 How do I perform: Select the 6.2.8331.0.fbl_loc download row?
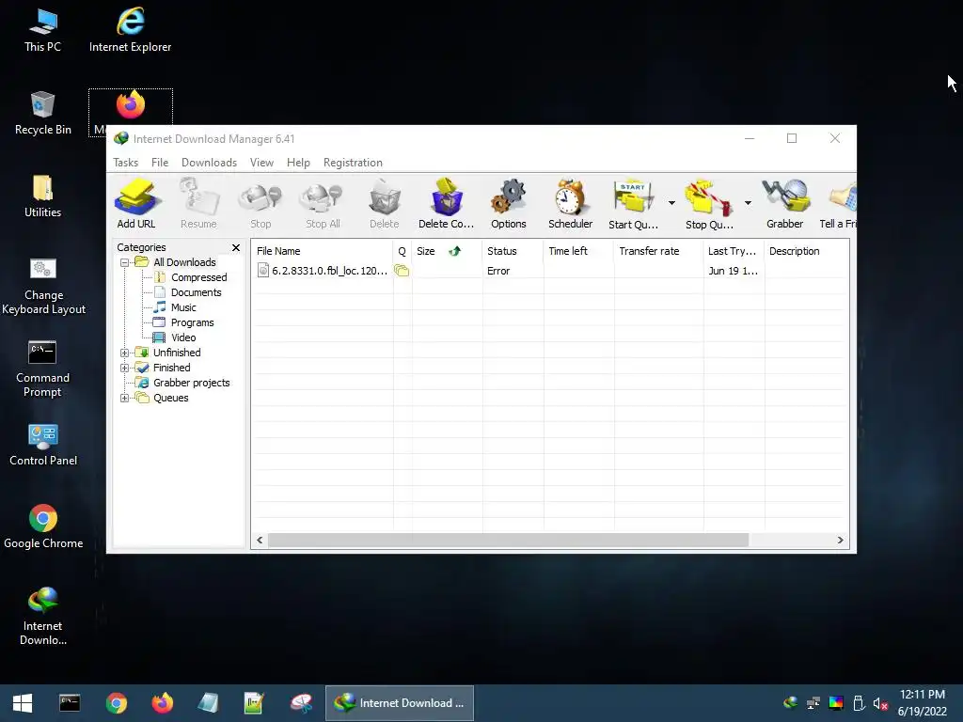tap(549, 271)
